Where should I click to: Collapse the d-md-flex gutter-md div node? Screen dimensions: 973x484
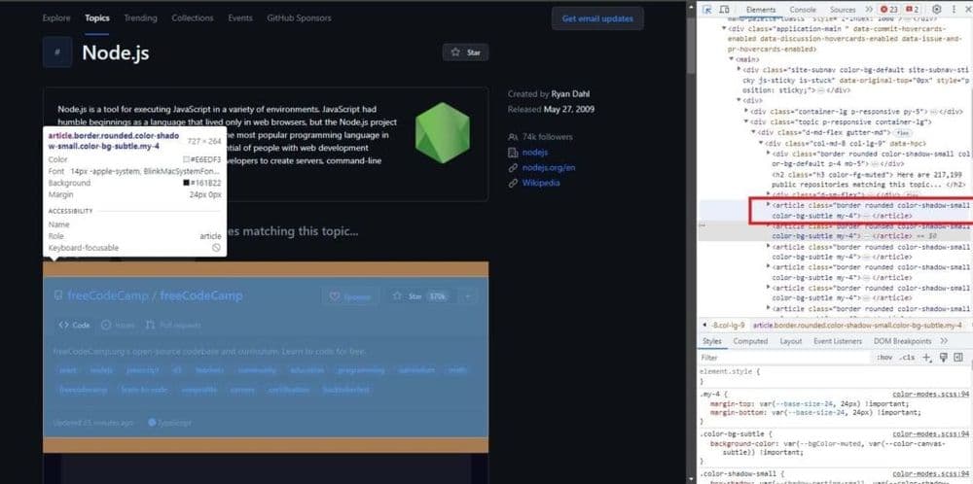(x=753, y=132)
